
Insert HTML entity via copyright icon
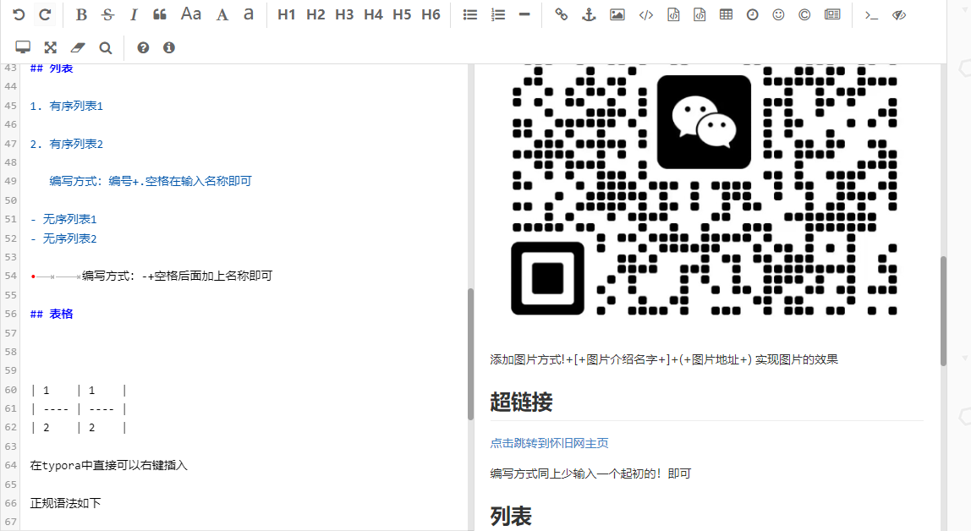pyautogui.click(x=804, y=14)
